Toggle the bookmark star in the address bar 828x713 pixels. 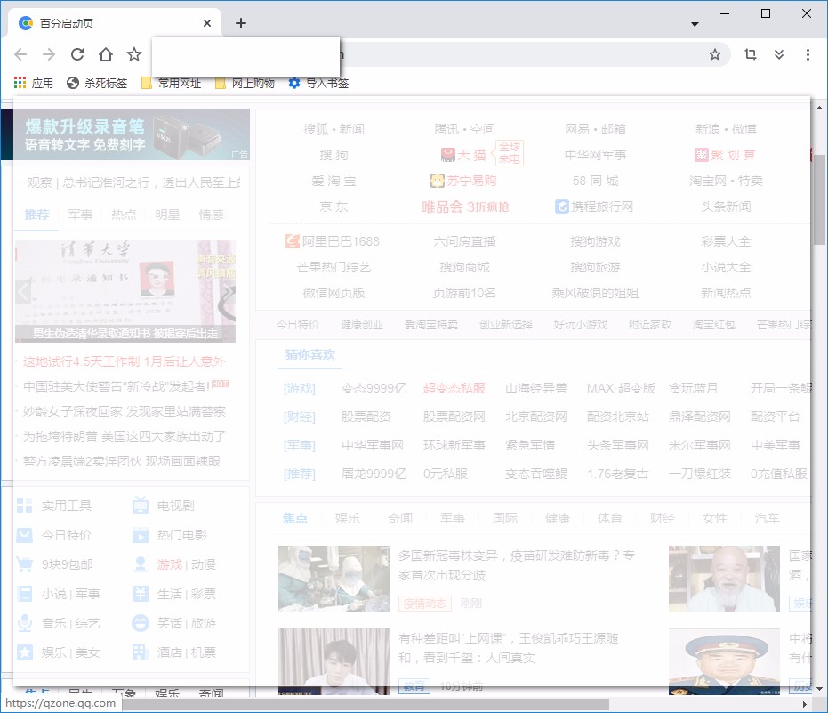tap(714, 54)
